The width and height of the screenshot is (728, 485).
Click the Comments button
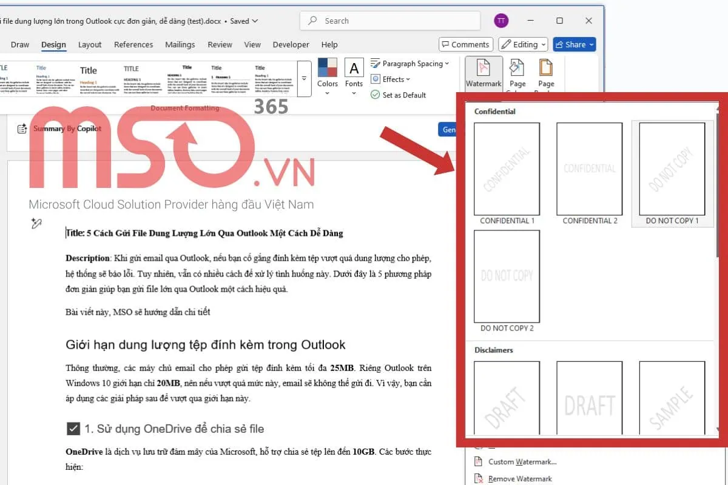point(465,44)
